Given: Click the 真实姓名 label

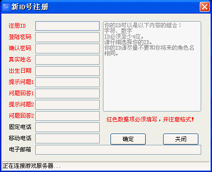Looking at the screenshot, I should (20, 60).
